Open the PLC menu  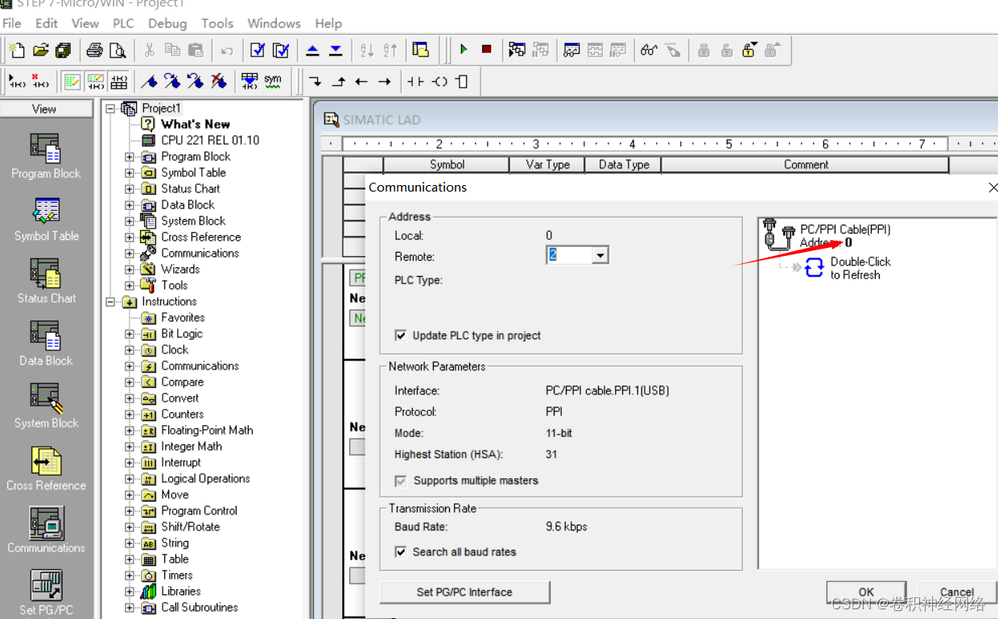[123, 23]
